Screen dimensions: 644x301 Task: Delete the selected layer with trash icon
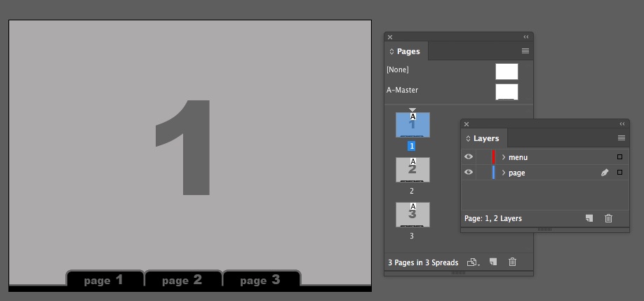click(x=608, y=218)
